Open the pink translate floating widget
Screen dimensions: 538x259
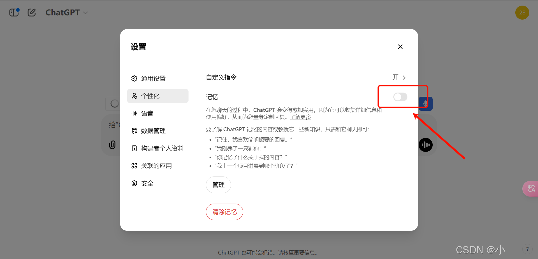pyautogui.click(x=530, y=189)
